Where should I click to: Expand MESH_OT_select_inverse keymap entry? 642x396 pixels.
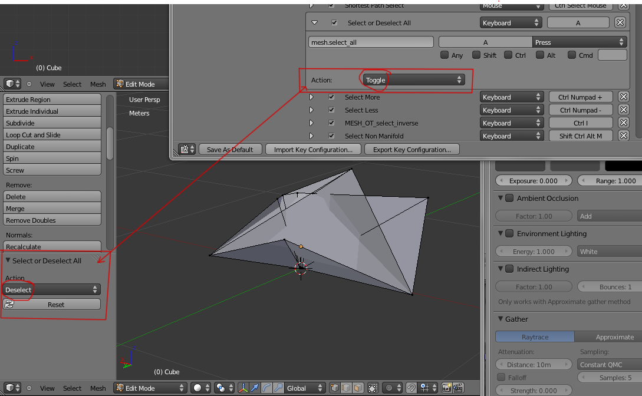[311, 123]
